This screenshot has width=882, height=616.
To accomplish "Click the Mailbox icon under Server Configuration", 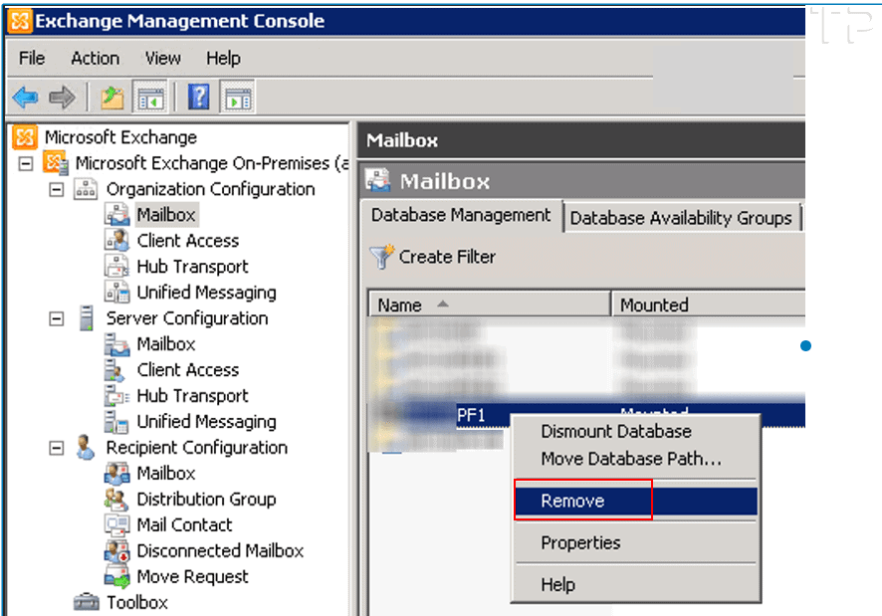I will (x=117, y=343).
